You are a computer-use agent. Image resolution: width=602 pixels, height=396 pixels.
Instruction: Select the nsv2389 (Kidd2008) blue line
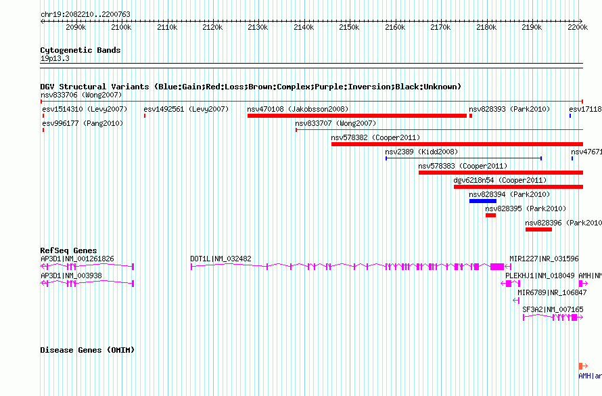[464, 158]
